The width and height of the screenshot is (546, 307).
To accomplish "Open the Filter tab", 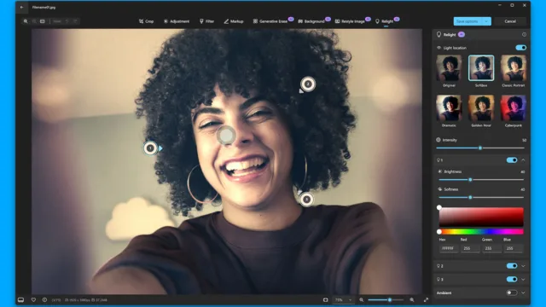I will [206, 21].
